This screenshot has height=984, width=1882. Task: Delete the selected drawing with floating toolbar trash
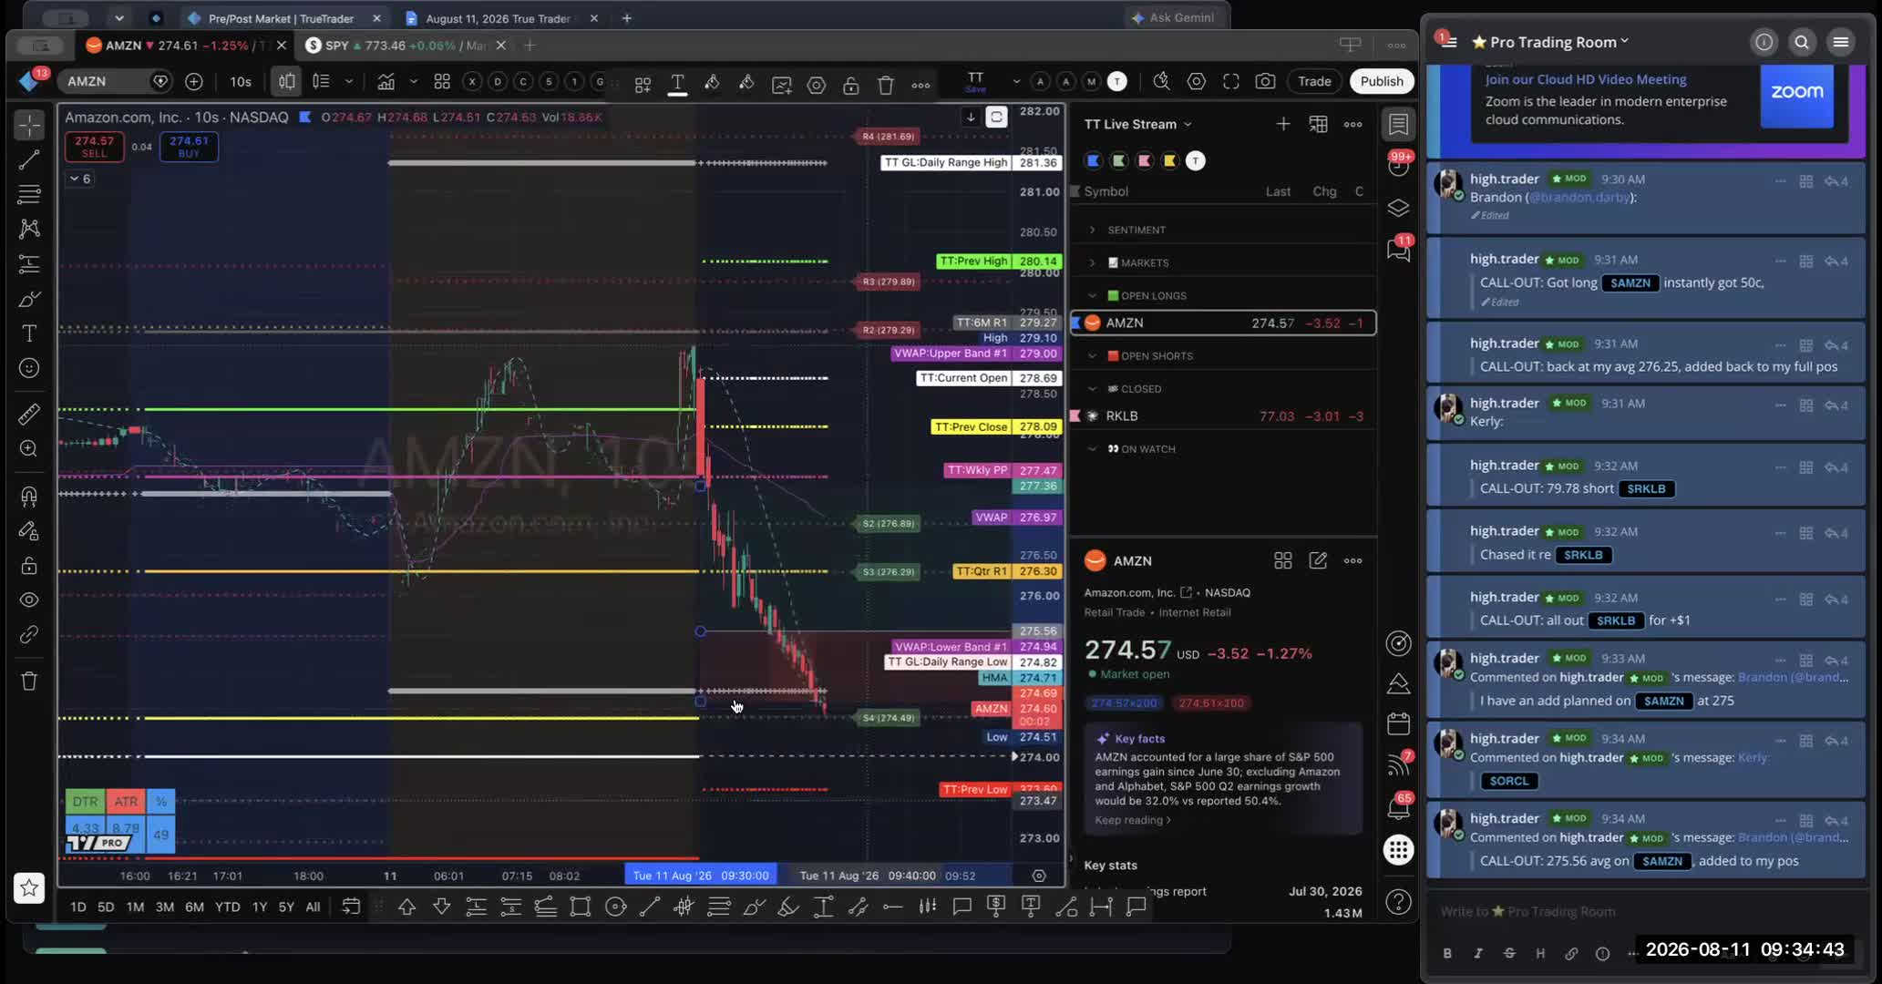885,85
